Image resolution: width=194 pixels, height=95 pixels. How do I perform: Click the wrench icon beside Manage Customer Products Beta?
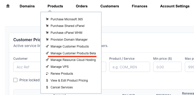tap(47, 53)
